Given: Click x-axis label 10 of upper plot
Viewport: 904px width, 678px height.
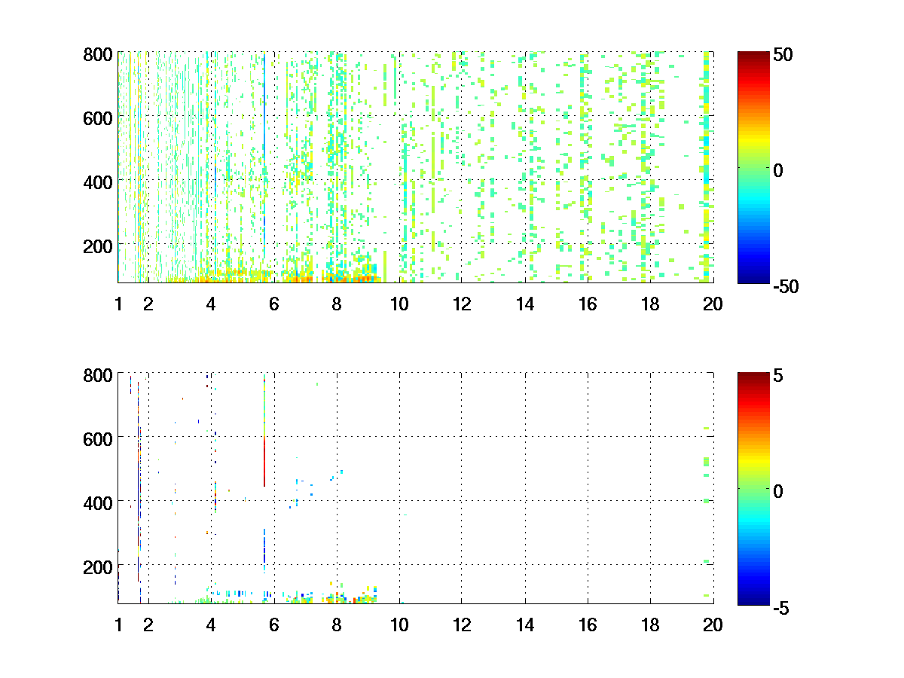Looking at the screenshot, I should pos(399,304).
